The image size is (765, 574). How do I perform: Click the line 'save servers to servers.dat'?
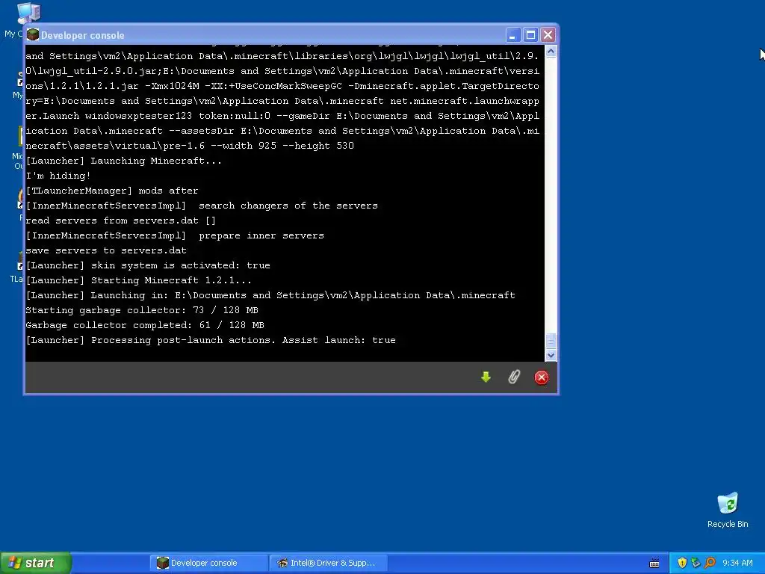[x=106, y=250]
